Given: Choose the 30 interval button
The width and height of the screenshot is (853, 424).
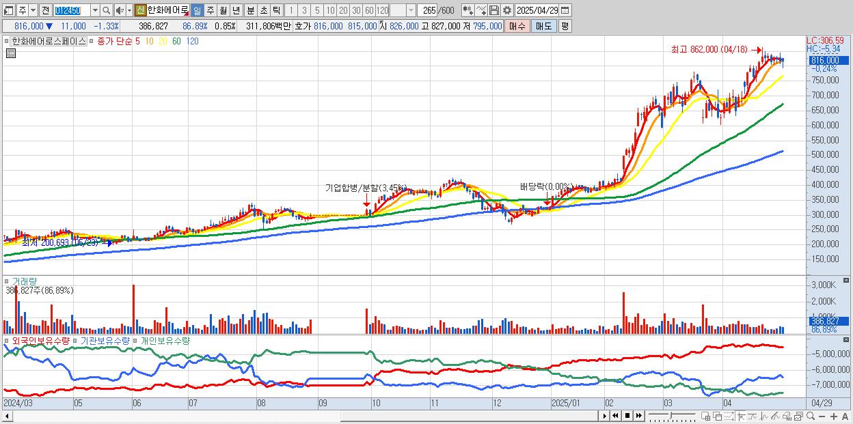Looking at the screenshot, I should point(356,10).
